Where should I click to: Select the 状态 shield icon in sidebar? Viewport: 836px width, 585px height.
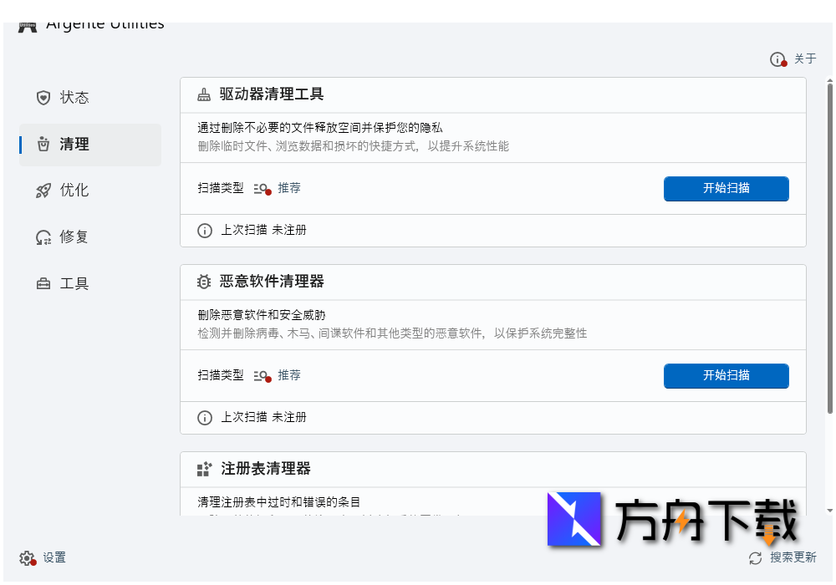tap(43, 98)
